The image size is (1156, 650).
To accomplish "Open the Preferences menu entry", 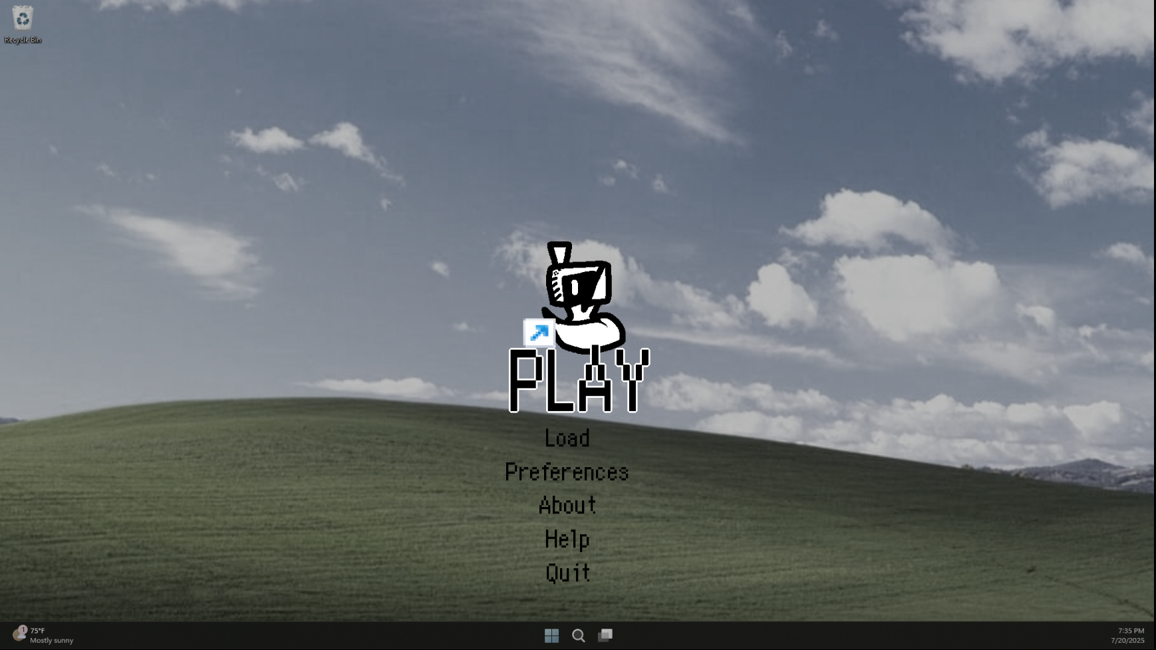I will click(x=567, y=472).
